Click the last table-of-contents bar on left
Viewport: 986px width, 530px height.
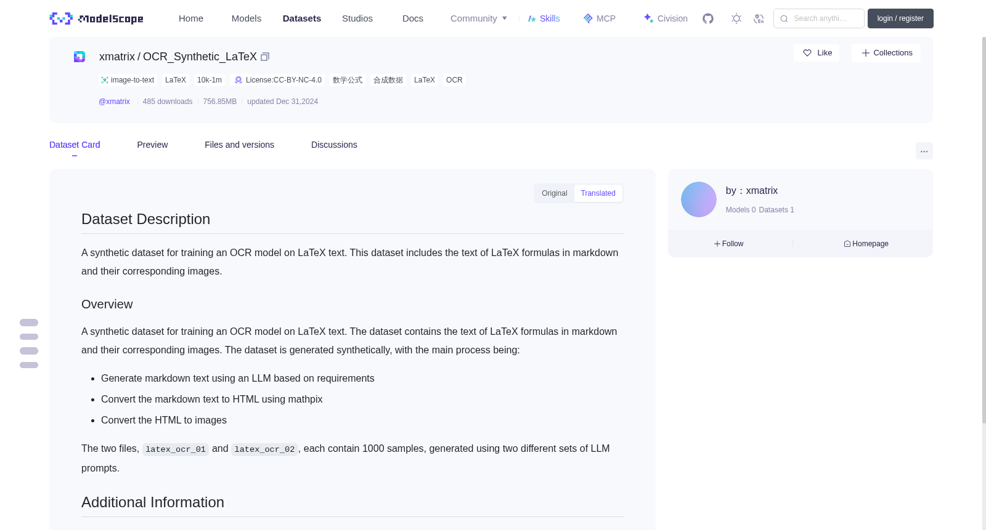(x=29, y=365)
